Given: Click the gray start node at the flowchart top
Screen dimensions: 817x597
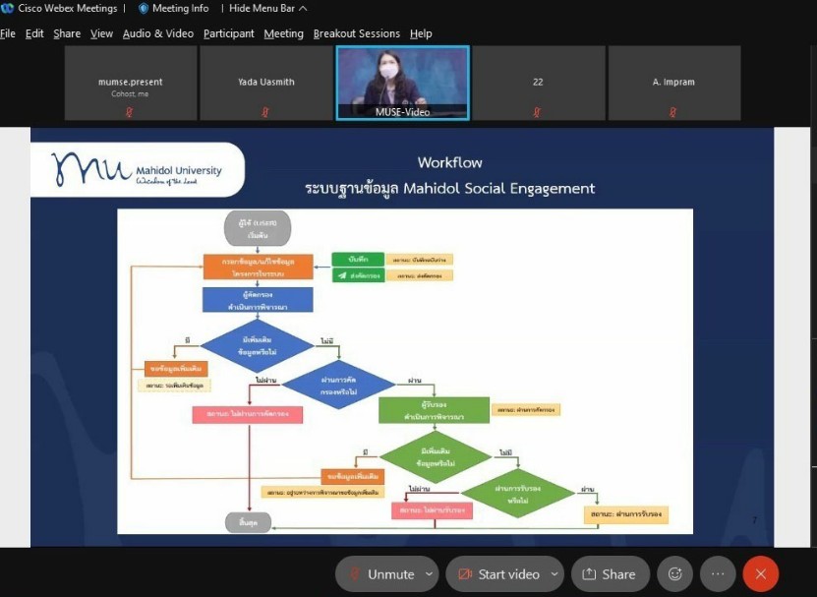Looking at the screenshot, I should point(258,228).
